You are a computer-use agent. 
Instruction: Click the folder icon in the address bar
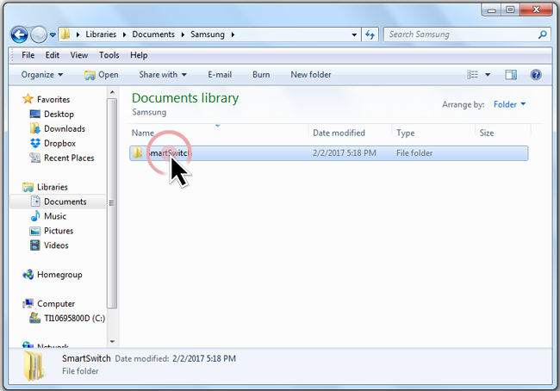pyautogui.click(x=65, y=34)
